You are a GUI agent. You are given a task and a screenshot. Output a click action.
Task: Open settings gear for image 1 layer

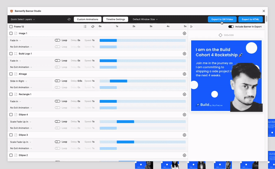coord(184,33)
